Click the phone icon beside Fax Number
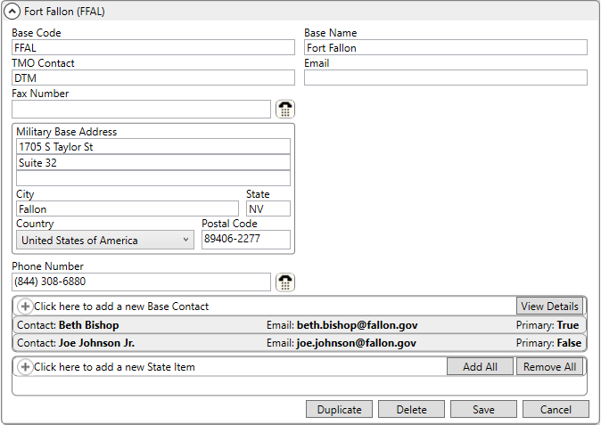601x425 pixels. coord(285,110)
